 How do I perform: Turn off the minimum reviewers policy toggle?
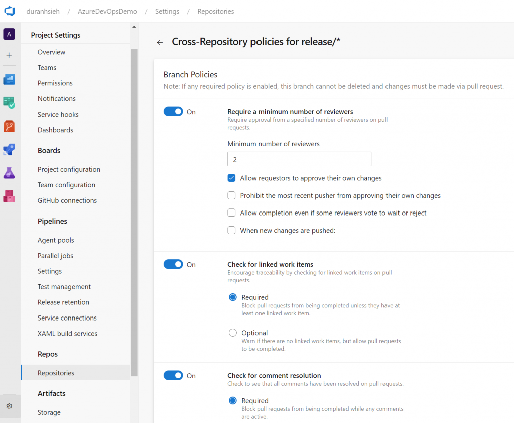173,111
